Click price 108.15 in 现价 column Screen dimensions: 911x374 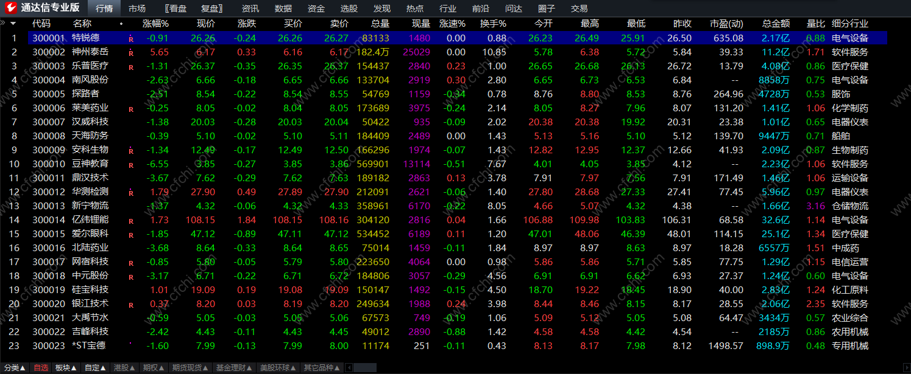point(201,220)
